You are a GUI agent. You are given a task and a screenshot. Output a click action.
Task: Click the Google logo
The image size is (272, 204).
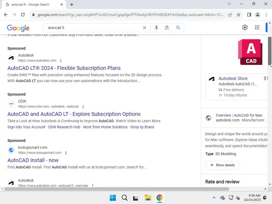18,28
